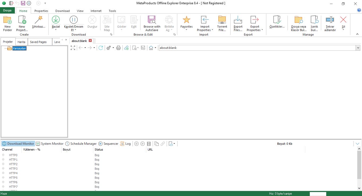Open the Favorites dropdown arrow
Viewport: 362px width, 196px height.
pyautogui.click(x=187, y=30)
